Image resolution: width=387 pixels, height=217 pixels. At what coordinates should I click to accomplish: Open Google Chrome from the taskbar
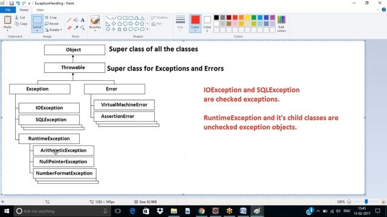tap(201, 211)
